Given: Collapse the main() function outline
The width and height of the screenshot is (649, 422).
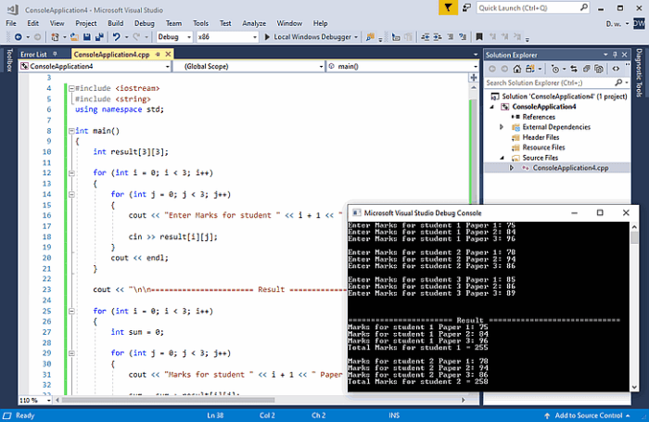Looking at the screenshot, I should click(x=70, y=131).
